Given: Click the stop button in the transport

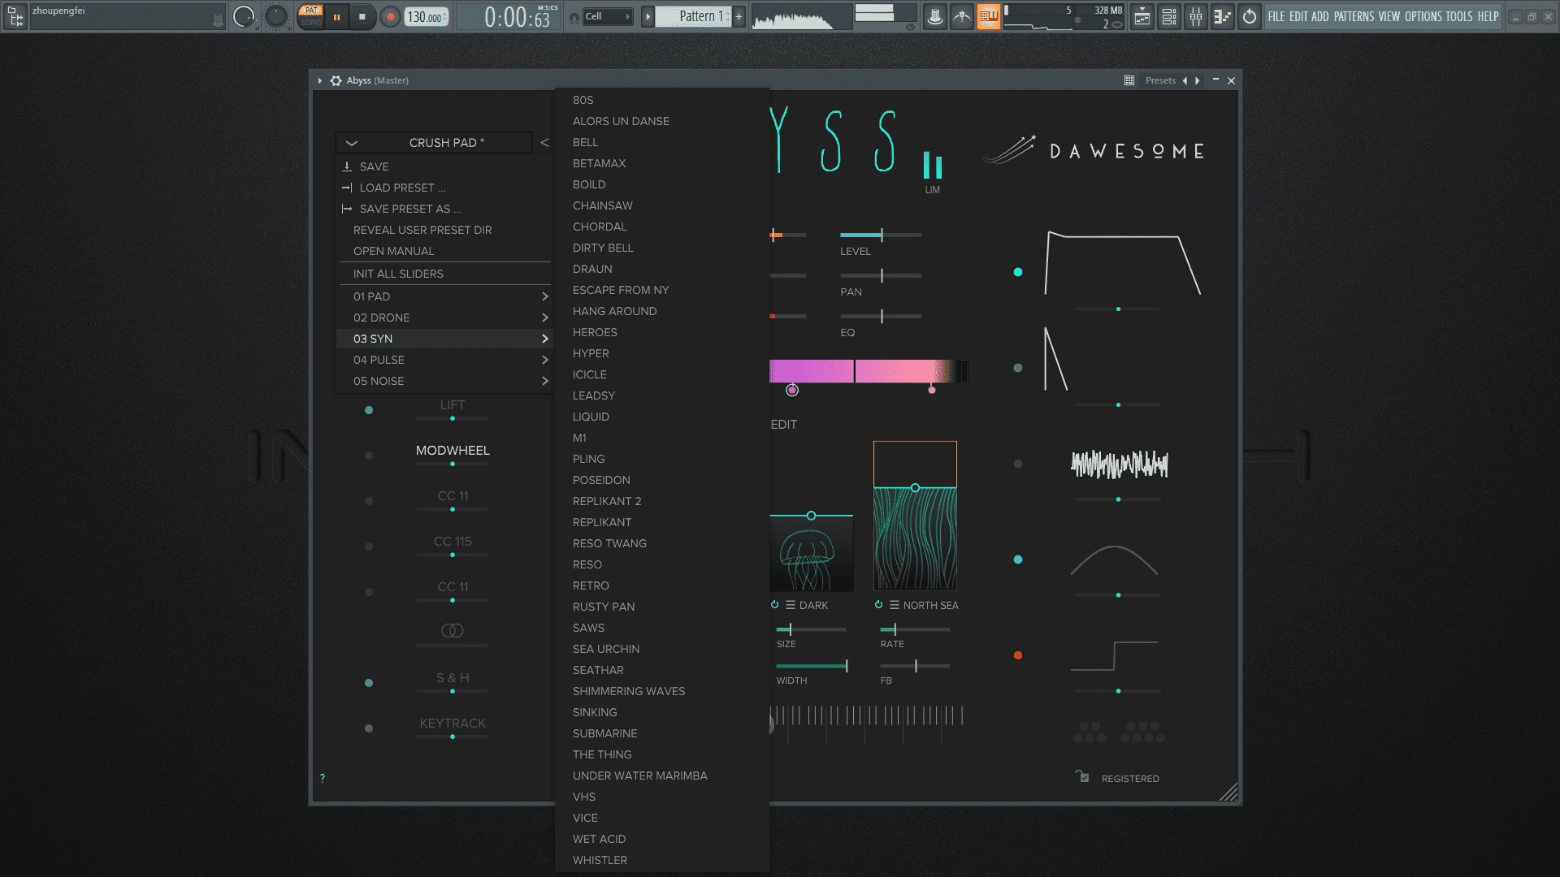Looking at the screenshot, I should tap(362, 16).
